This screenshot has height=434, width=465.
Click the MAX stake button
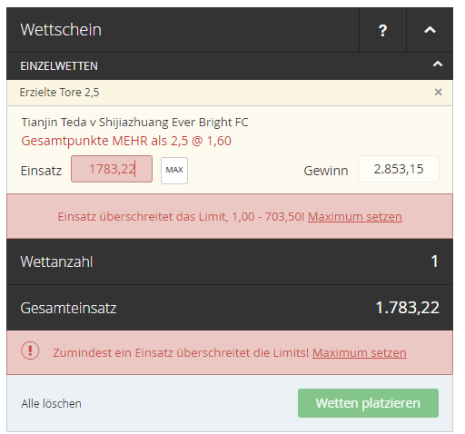174,171
